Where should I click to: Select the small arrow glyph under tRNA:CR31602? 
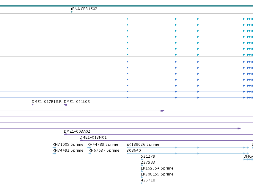(72, 12)
